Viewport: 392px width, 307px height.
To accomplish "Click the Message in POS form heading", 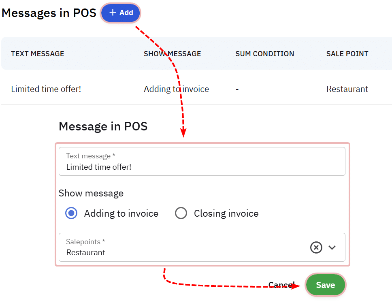I will pos(103,126).
